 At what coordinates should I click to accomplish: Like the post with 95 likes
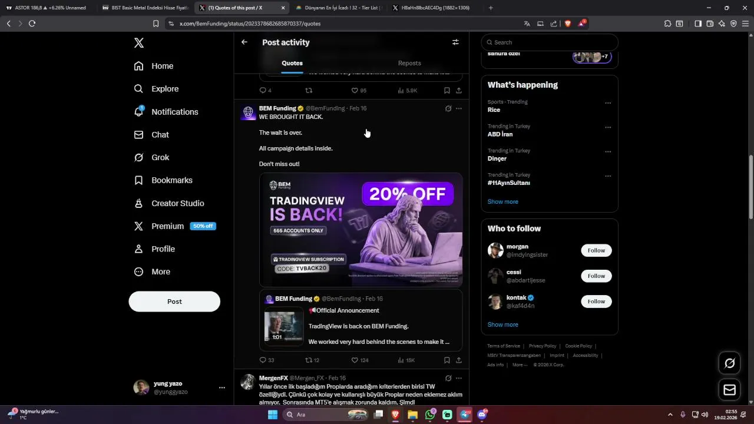359,91
